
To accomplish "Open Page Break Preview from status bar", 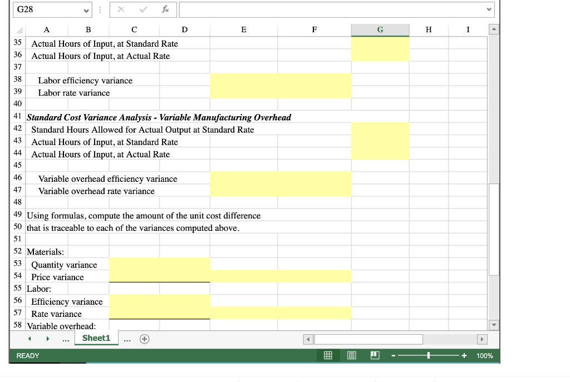I will (x=374, y=355).
